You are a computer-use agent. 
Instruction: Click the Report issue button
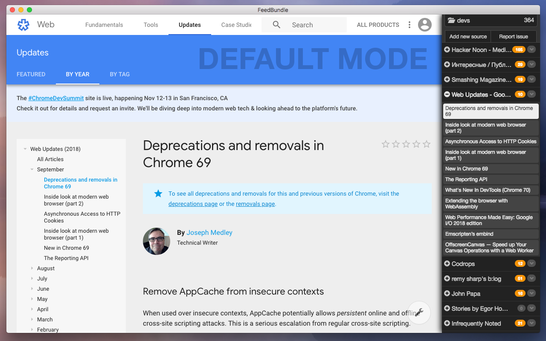(514, 37)
